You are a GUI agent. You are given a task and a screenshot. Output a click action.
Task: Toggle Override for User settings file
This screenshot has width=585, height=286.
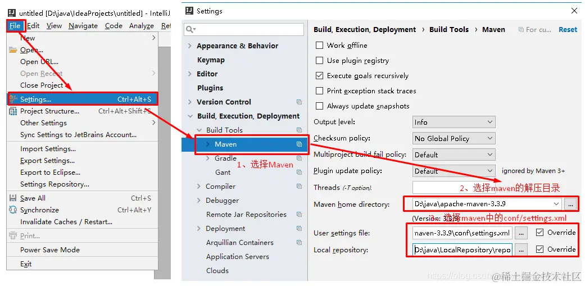point(539,233)
